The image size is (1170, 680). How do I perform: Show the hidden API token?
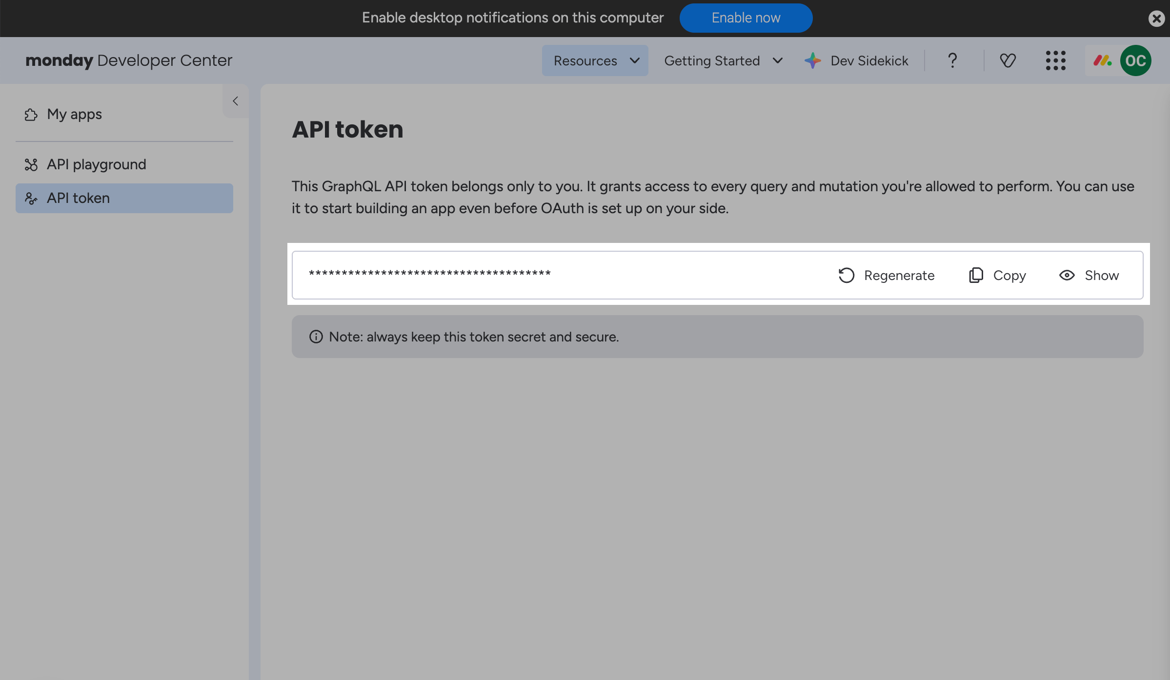(x=1089, y=275)
